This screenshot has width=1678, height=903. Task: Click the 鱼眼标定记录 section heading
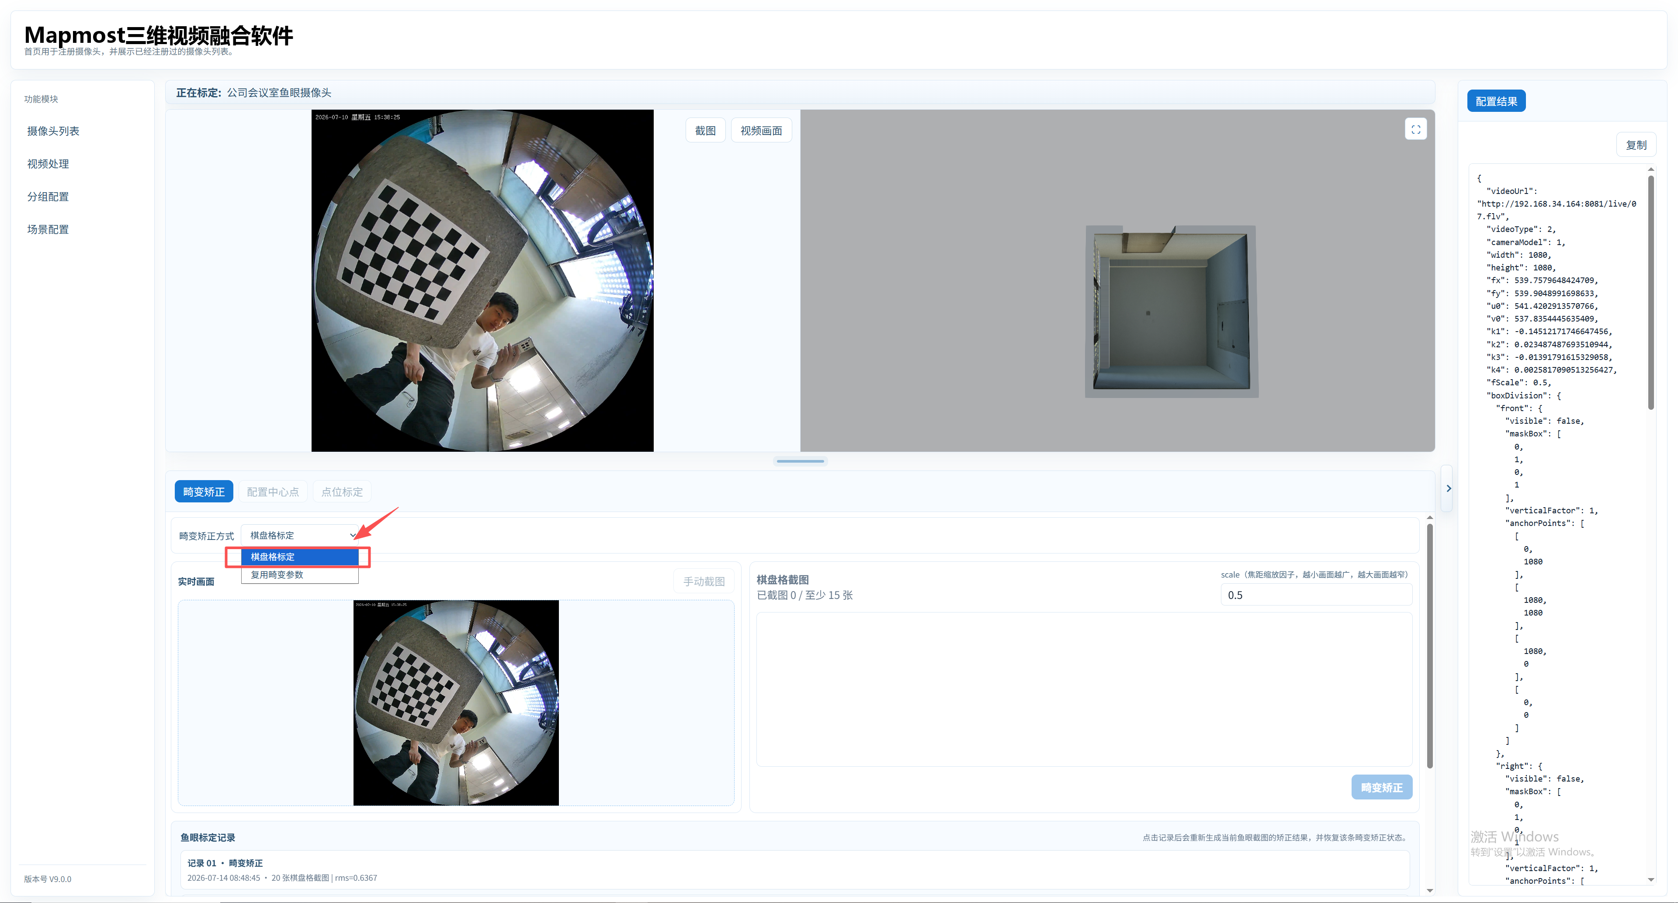pos(208,837)
